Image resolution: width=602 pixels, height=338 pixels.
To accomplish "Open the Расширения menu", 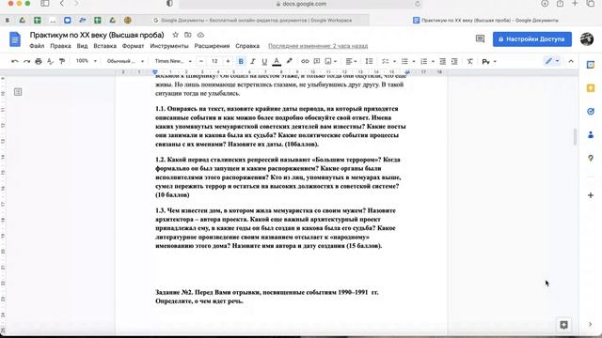I will click(212, 46).
